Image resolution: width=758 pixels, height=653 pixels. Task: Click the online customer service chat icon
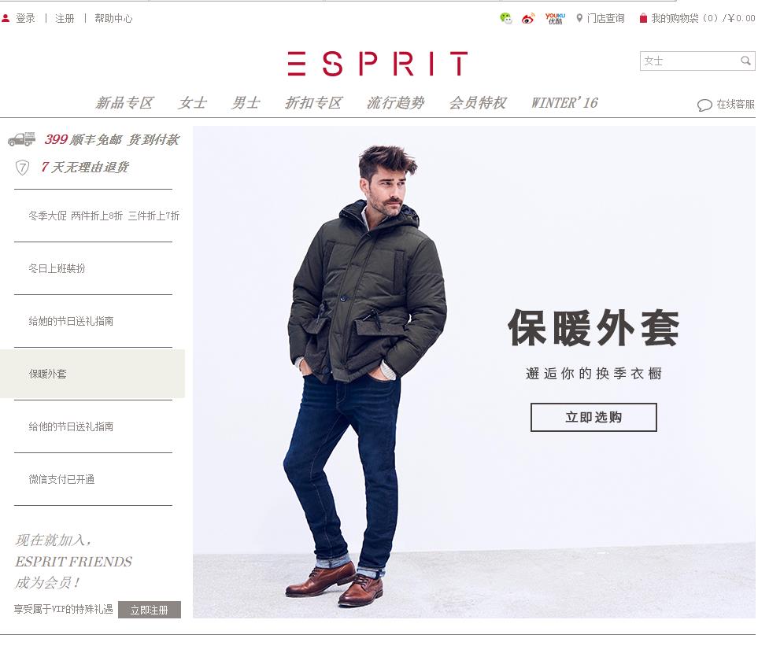[704, 105]
